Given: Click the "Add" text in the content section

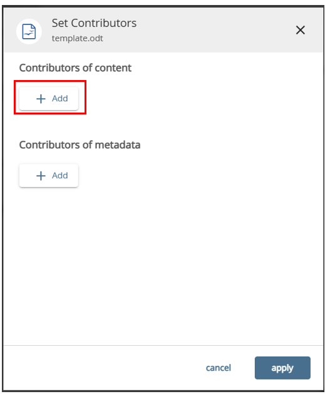Looking at the screenshot, I should 60,99.
